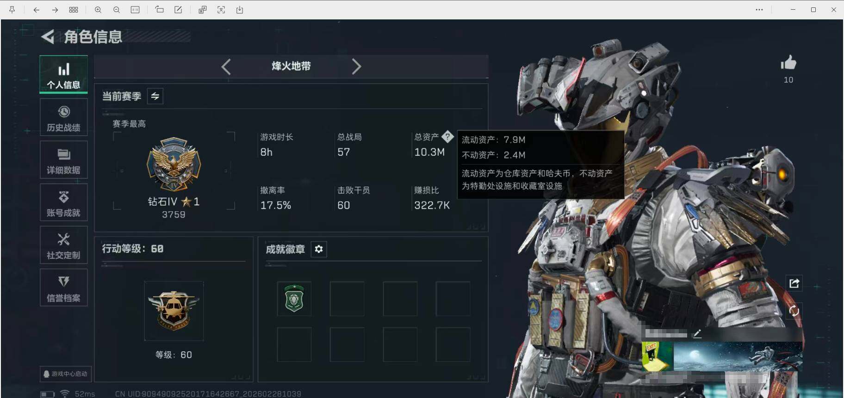Image resolution: width=844 pixels, height=398 pixels.
Task: Zoom in on the image
Action: coord(98,10)
